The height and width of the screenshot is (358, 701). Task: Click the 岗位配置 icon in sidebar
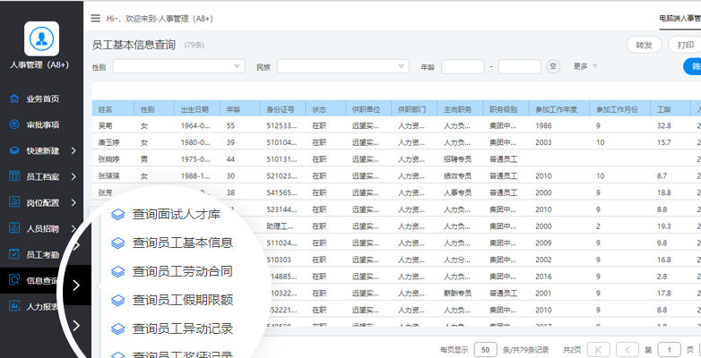pos(14,202)
